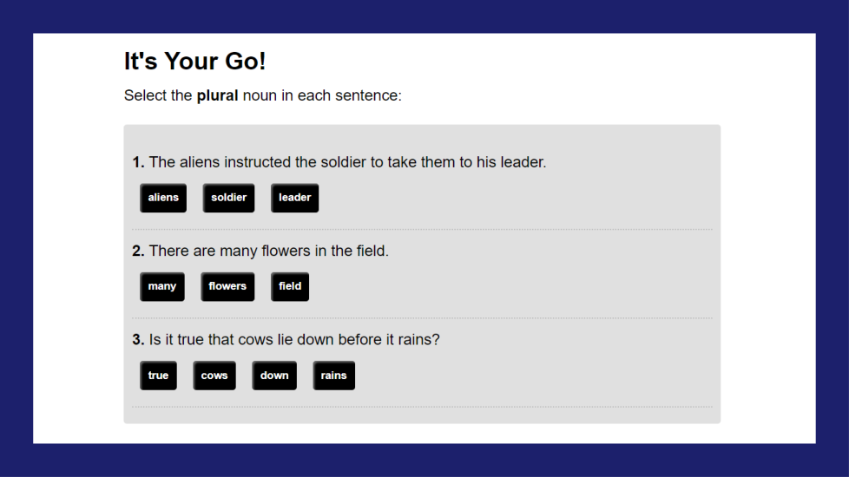Select the "cows" answer button
849x477 pixels.
click(x=214, y=376)
